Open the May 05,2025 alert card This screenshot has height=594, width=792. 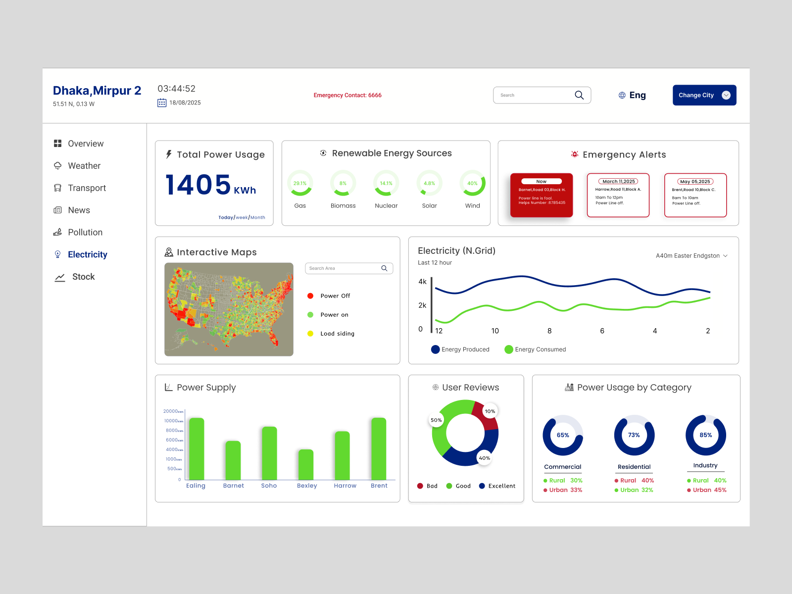pos(695,195)
